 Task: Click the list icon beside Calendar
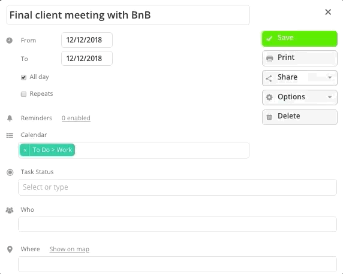tap(10, 136)
